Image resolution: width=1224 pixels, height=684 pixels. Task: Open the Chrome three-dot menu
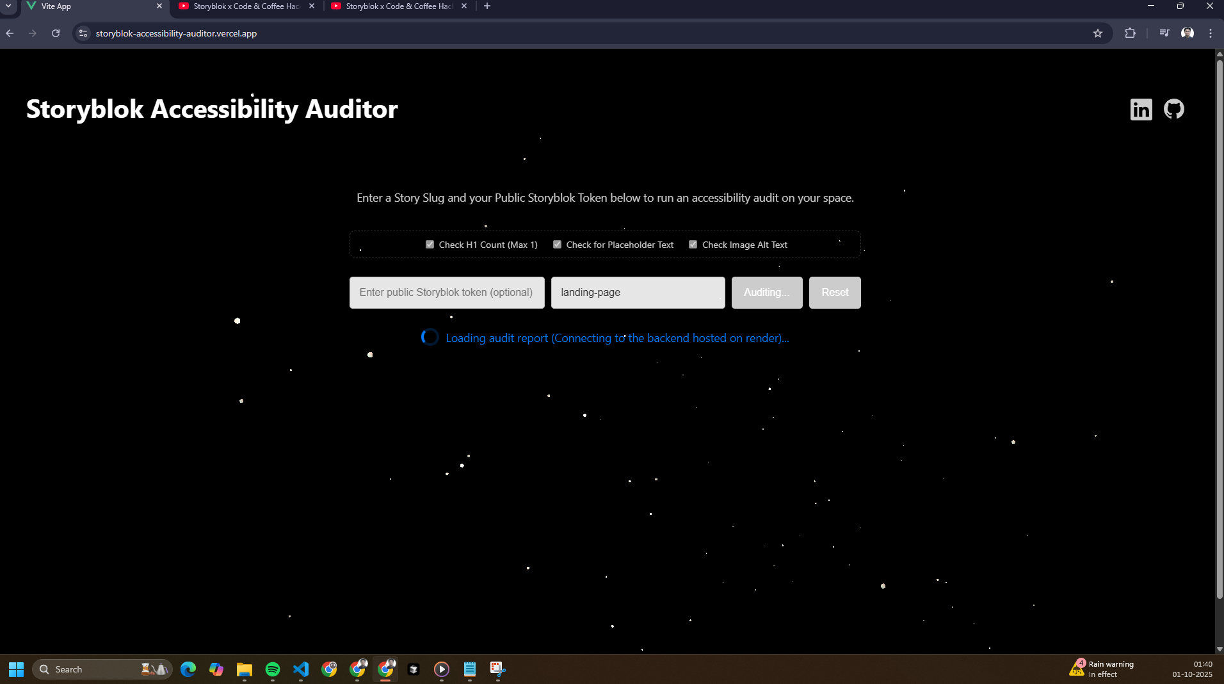(x=1211, y=33)
